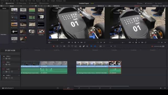The height and width of the screenshot is (95, 168).
Task: Toggle the media pool bin list panel icon
Action: [x=2, y=6]
